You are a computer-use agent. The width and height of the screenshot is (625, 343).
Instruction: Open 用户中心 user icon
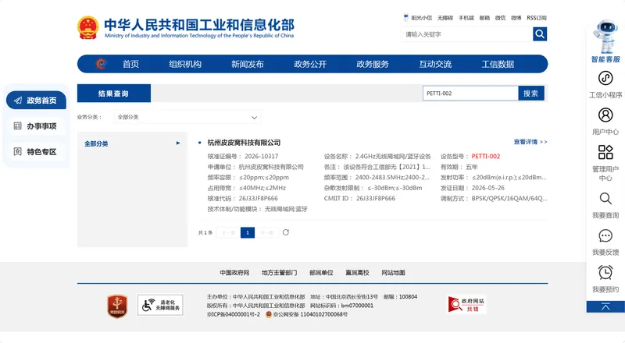coord(605,115)
